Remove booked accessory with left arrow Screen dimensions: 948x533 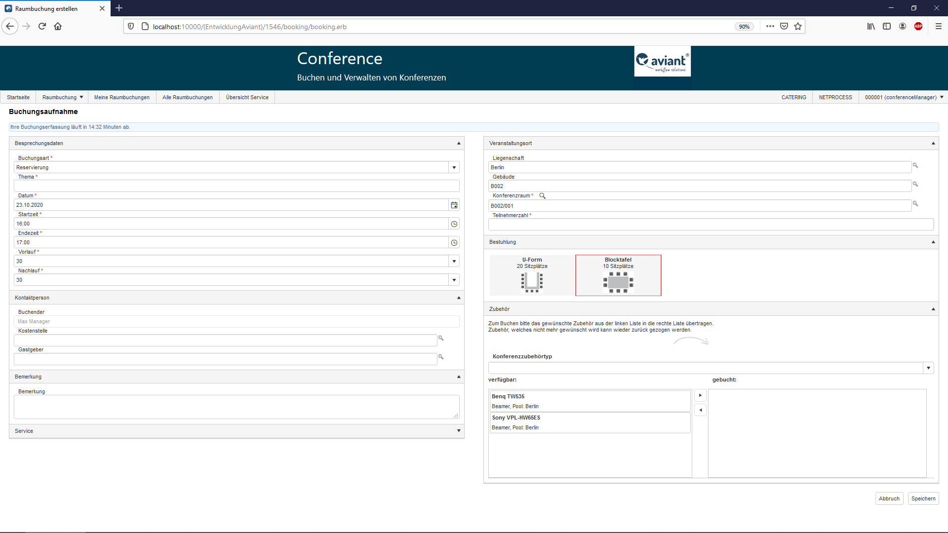click(700, 410)
